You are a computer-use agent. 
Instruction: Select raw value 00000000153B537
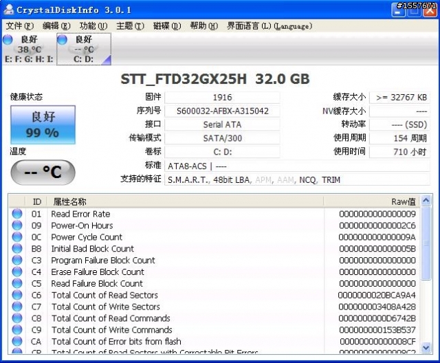coord(377,330)
